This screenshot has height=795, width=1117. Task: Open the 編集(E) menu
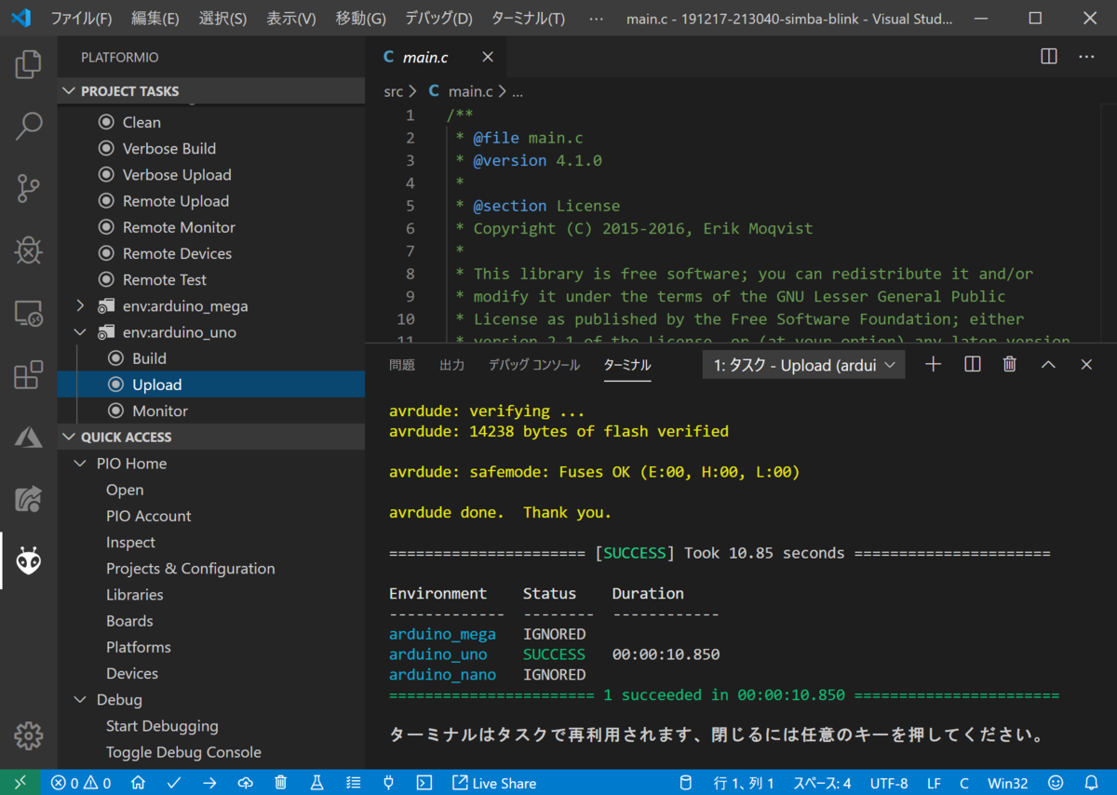click(155, 19)
